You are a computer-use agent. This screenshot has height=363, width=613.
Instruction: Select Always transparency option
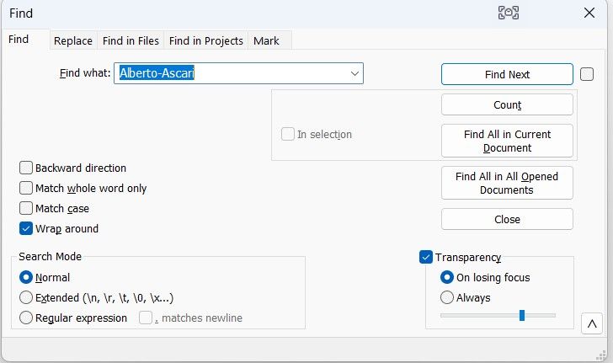coord(447,297)
